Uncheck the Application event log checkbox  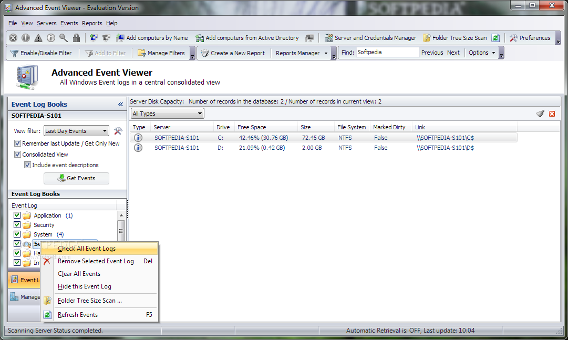(x=17, y=215)
